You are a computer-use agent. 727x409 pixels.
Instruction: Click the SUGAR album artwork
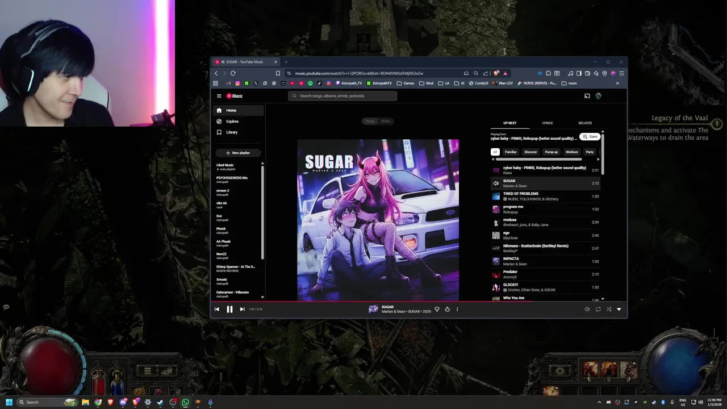pyautogui.click(x=378, y=220)
